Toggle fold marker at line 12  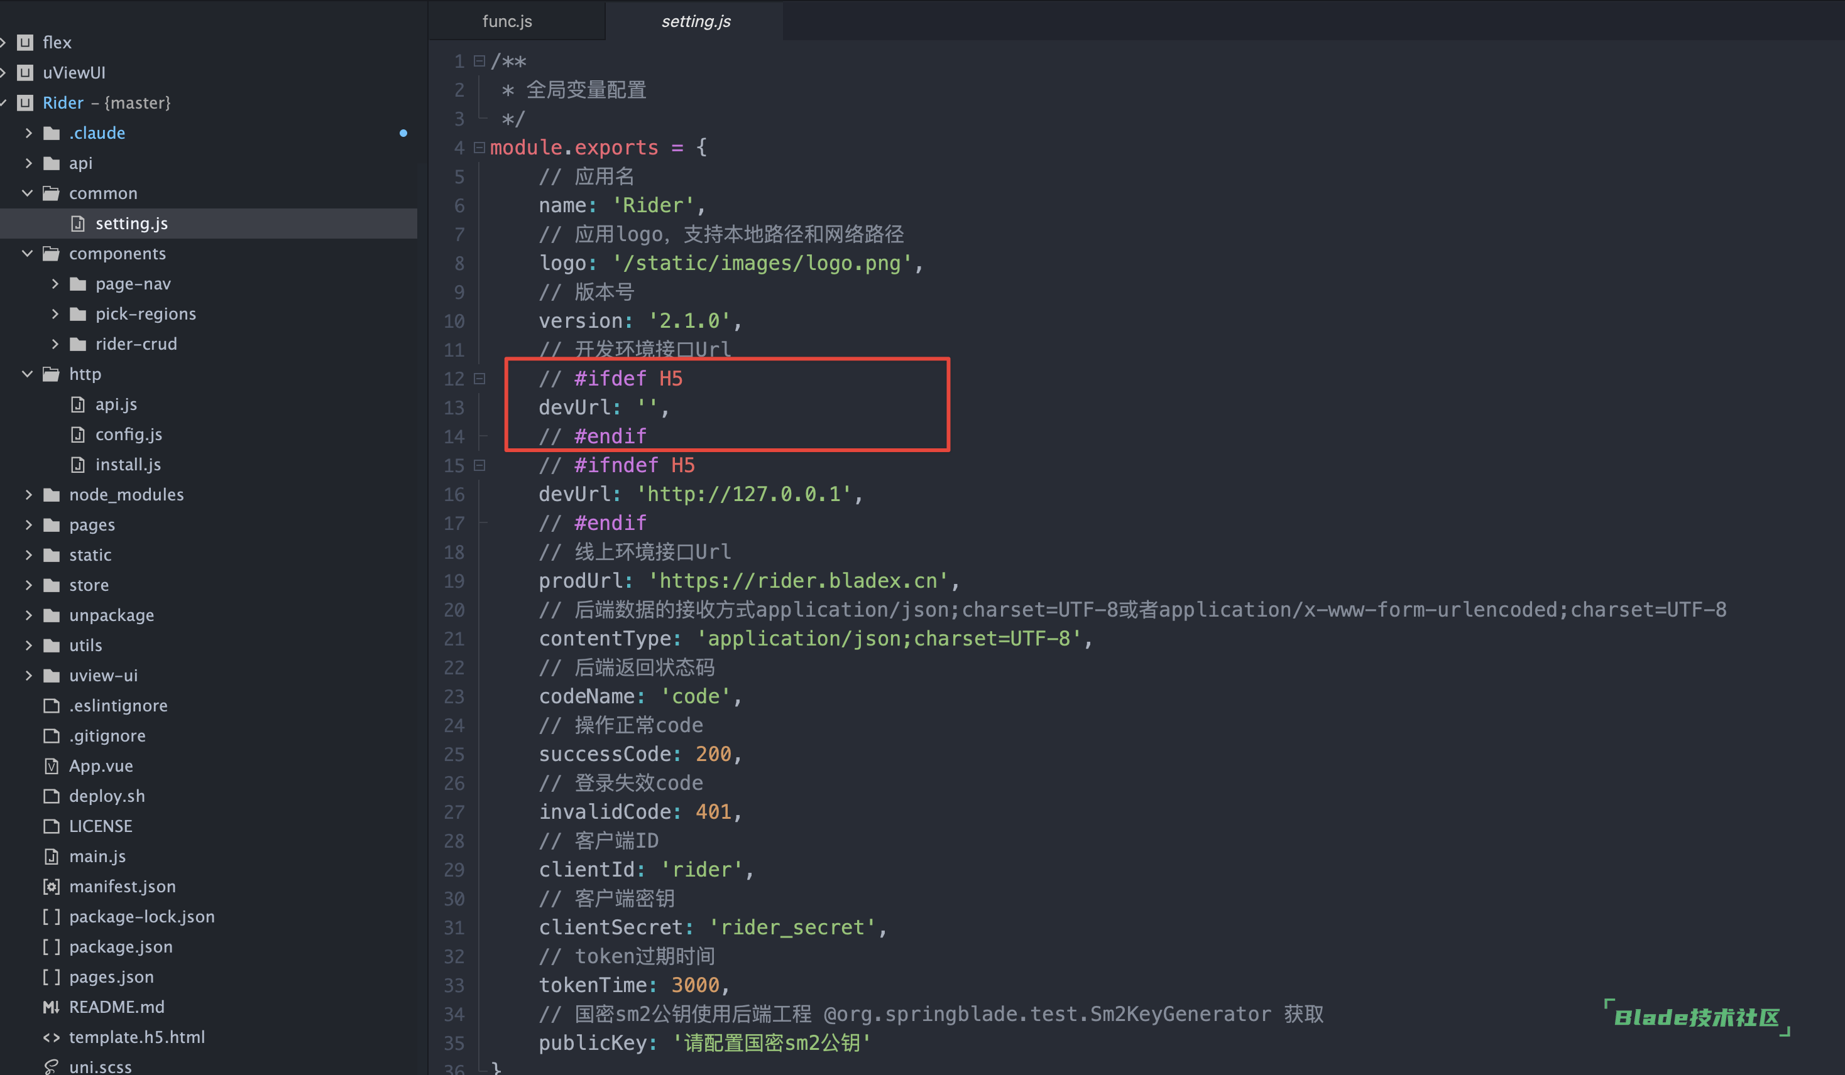479,379
